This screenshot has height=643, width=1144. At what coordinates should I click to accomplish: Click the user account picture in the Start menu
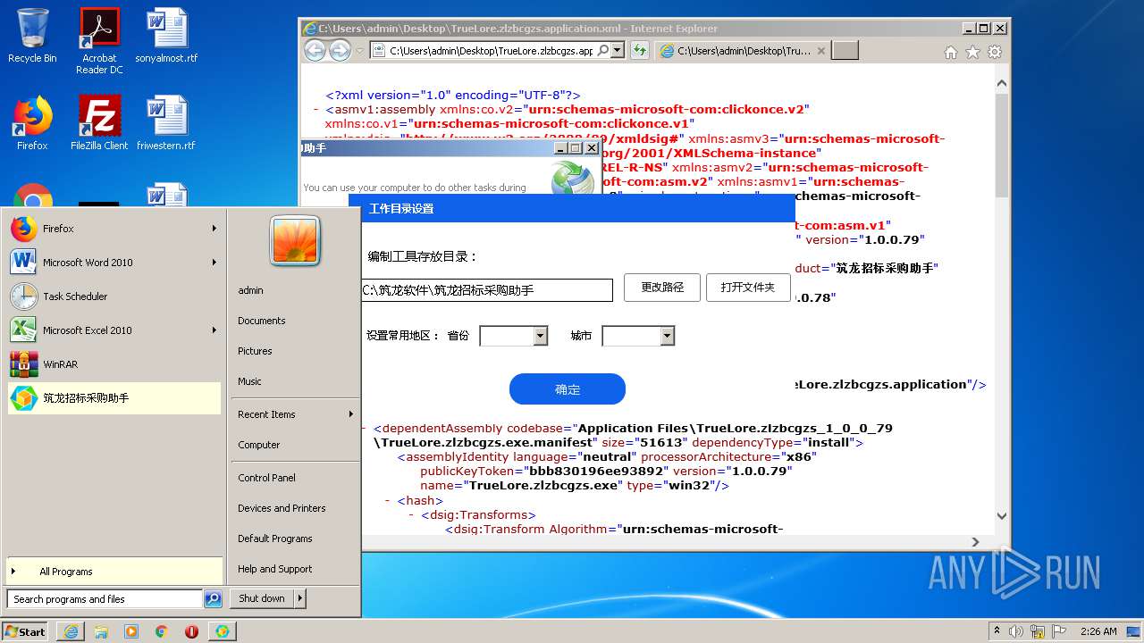(295, 241)
